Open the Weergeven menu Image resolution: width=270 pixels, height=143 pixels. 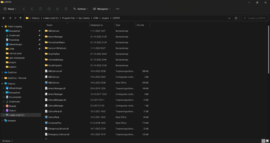102,9
